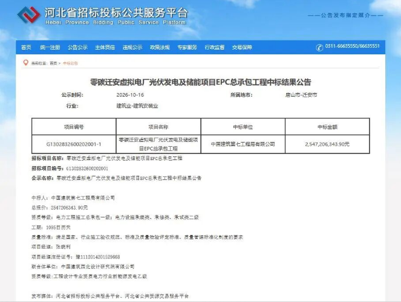This screenshot has width=401, height=302.
Task: Click the Hebei bidding platform logo icon
Action: coord(28,15)
